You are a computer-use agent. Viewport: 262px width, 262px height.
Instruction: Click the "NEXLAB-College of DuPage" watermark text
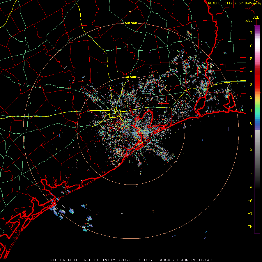coord(232,3)
